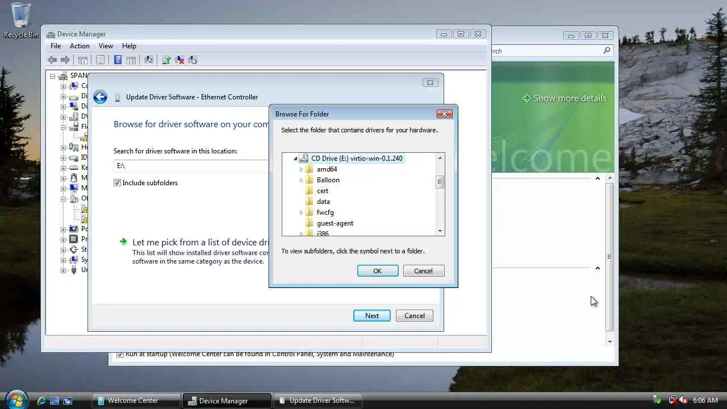Click the 6:06 AM taskbar clock
The image size is (727, 409).
click(705, 400)
